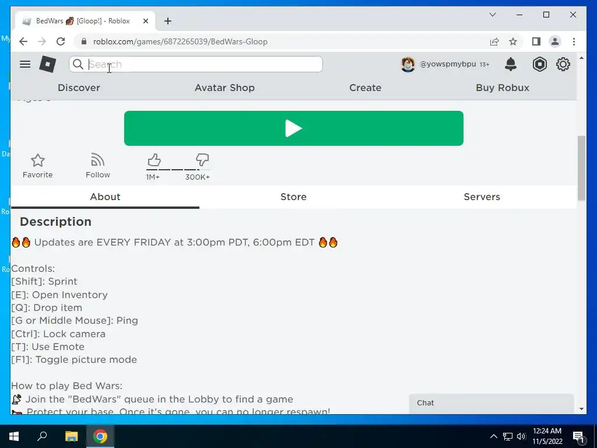Image resolution: width=597 pixels, height=448 pixels.
Task: Follow the BedWars game
Action: tap(98, 166)
